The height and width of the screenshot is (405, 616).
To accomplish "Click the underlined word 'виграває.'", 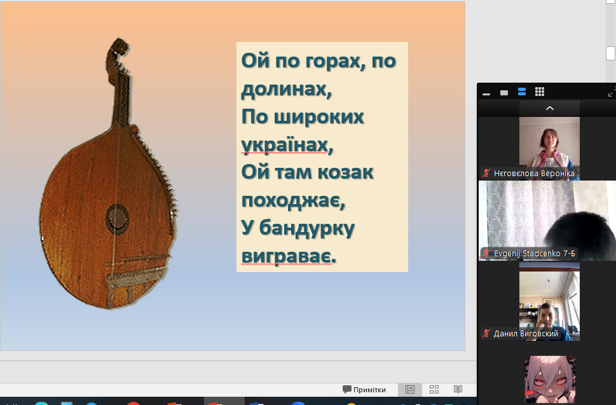I will [289, 256].
